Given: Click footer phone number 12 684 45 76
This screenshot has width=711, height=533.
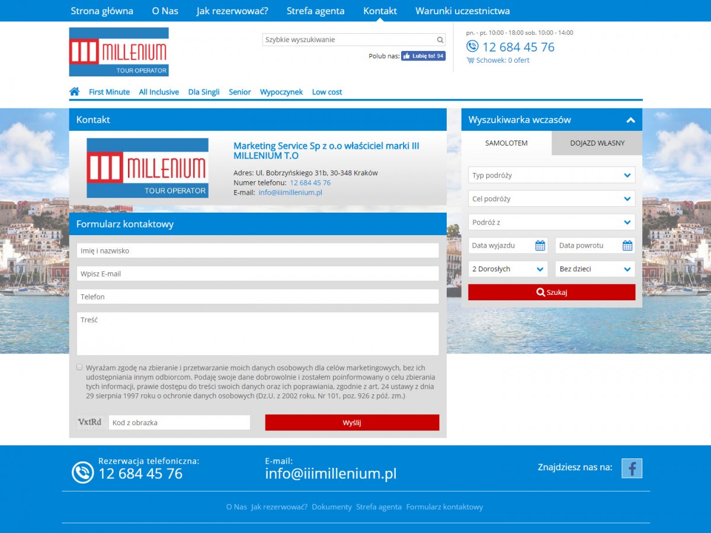Looking at the screenshot, I should click(x=140, y=474).
